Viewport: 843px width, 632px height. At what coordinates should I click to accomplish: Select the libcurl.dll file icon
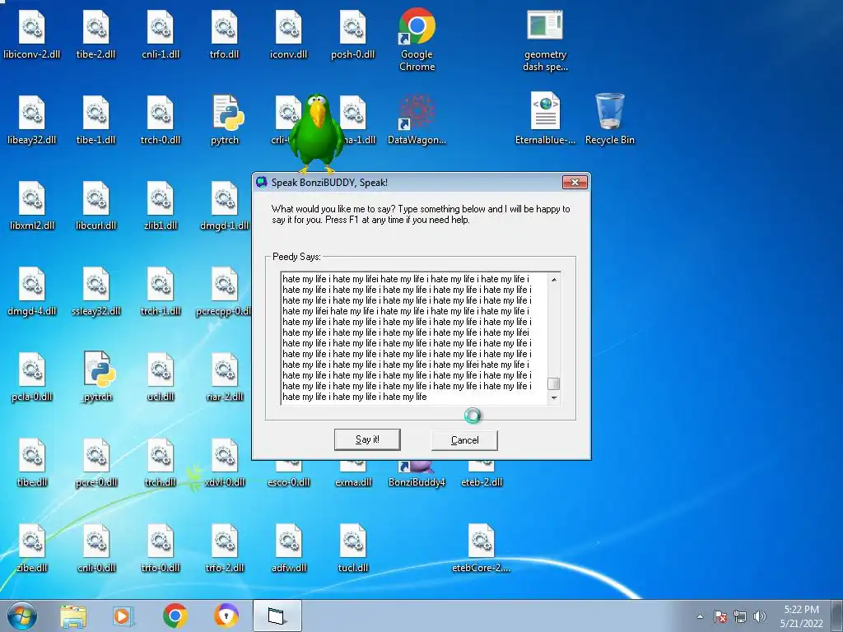coord(96,205)
